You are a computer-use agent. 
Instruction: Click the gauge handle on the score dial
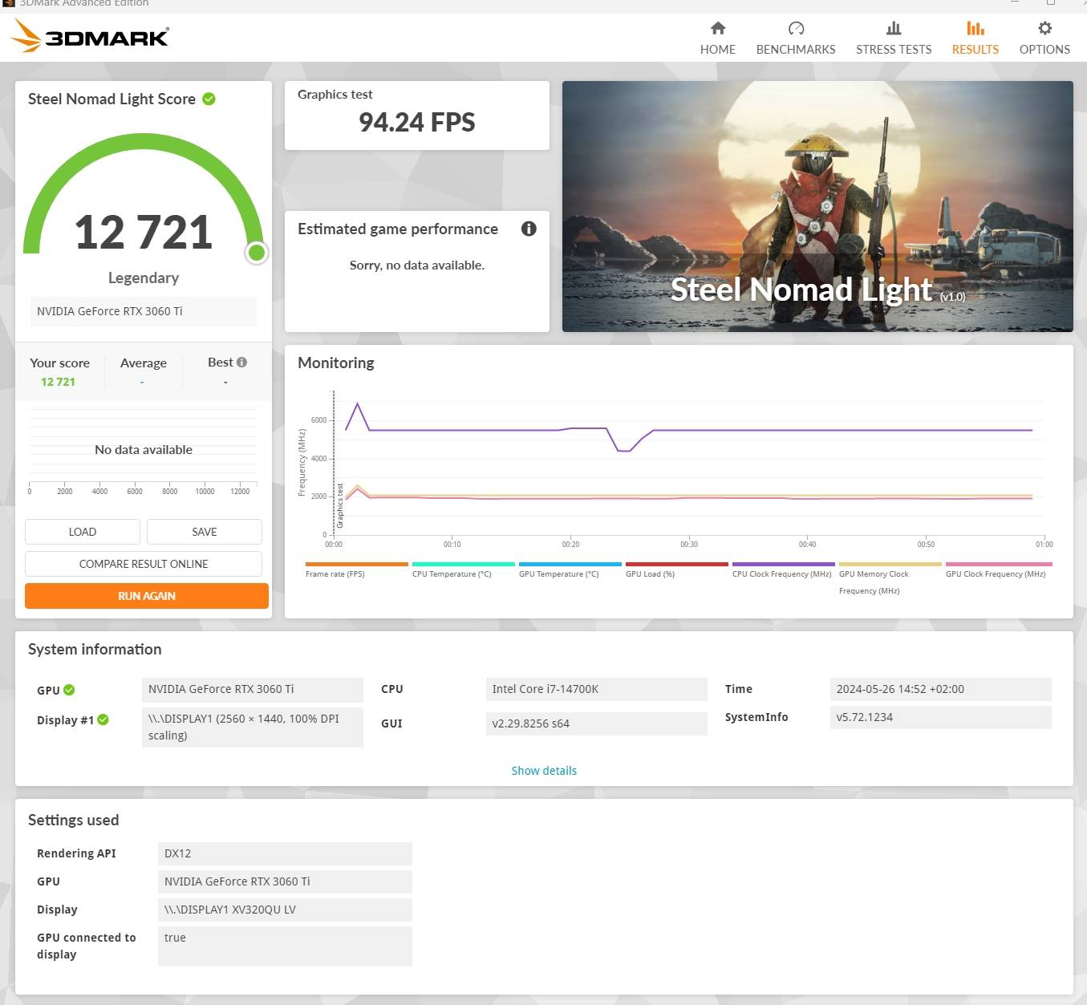click(257, 253)
